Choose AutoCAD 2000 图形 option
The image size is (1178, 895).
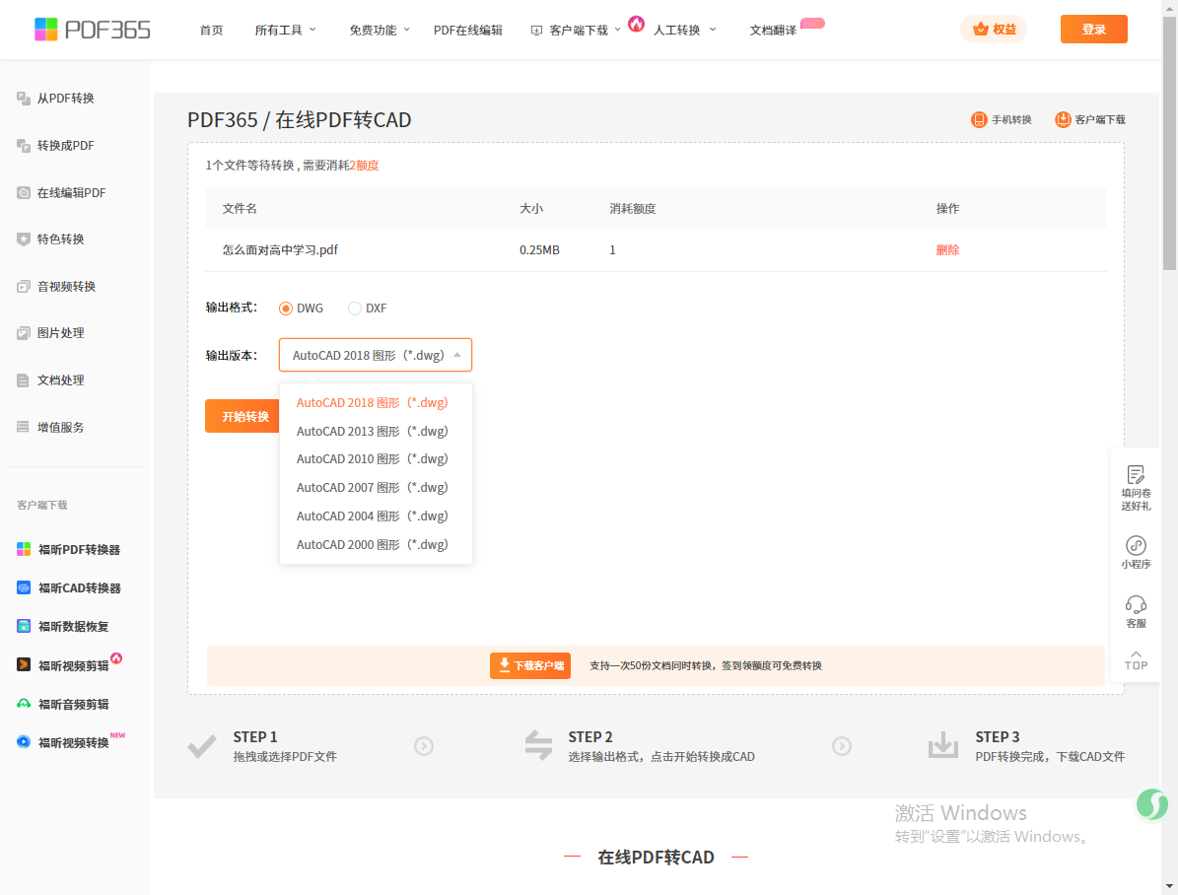pos(373,545)
